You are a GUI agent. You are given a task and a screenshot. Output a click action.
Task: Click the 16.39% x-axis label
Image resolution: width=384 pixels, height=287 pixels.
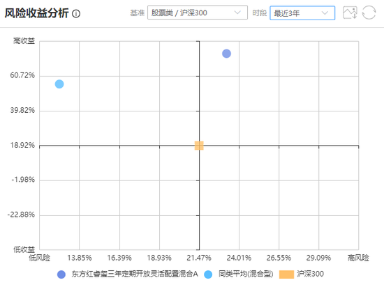119,258
